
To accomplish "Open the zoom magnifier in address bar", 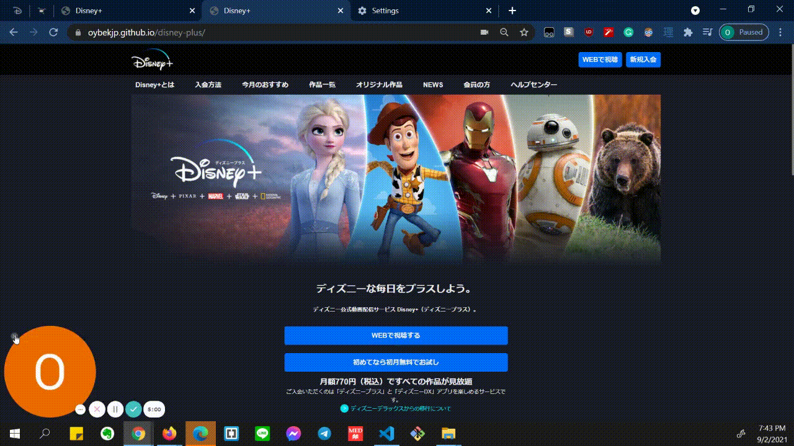I will tap(504, 32).
